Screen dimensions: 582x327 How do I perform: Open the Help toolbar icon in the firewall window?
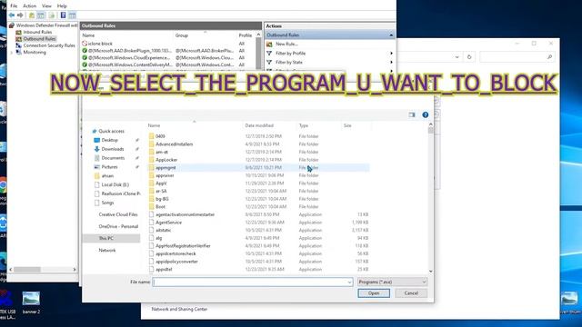63,15
